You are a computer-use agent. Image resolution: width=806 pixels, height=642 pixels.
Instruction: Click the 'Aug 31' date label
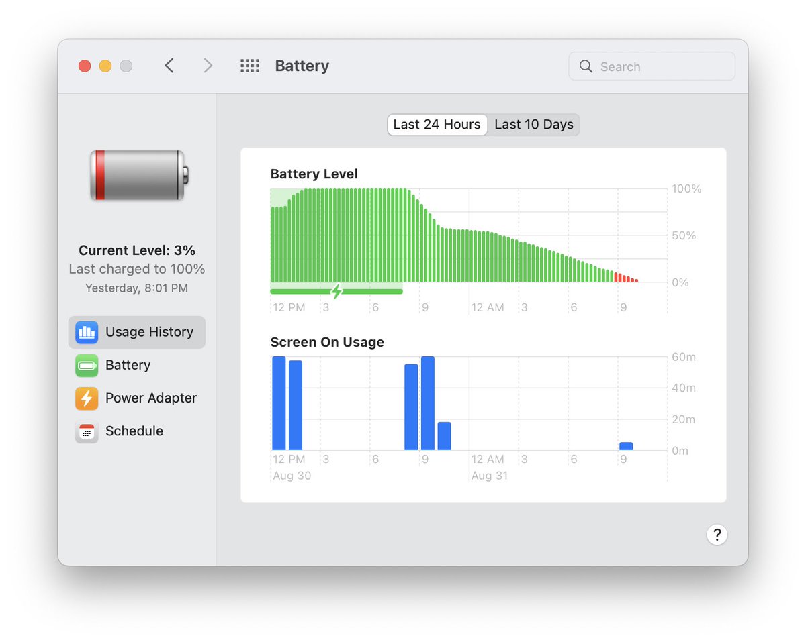(x=490, y=476)
